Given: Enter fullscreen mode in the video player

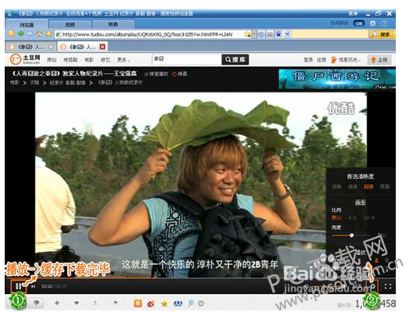Looking at the screenshot, I should coord(388,286).
